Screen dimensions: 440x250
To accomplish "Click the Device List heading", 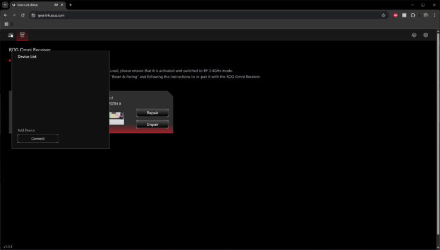I will 27,57.
